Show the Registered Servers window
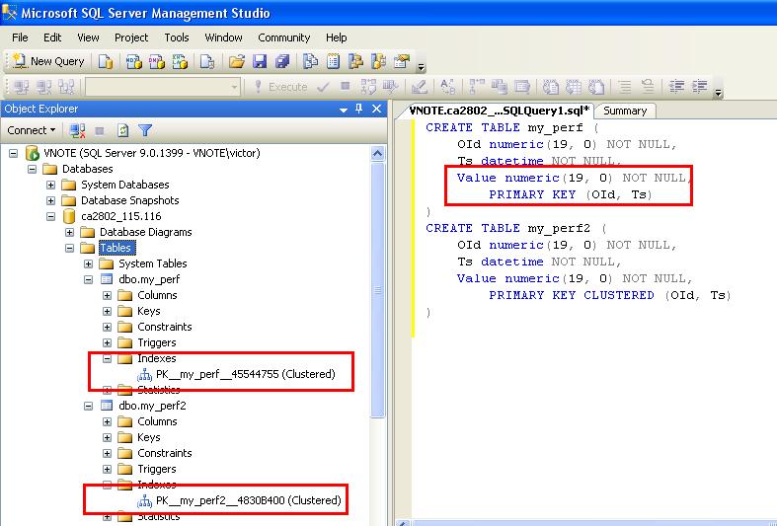This screenshot has width=777, height=526. coord(310,61)
